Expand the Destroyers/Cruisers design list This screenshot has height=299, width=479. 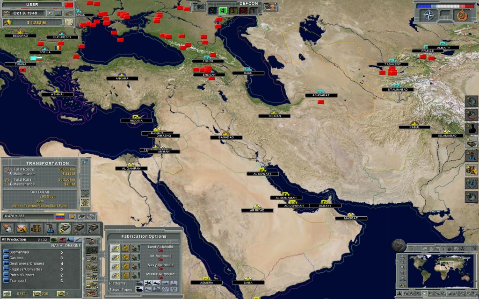pos(6,263)
